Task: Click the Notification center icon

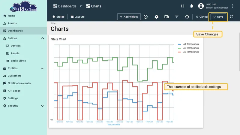Action: [x=4, y=83]
